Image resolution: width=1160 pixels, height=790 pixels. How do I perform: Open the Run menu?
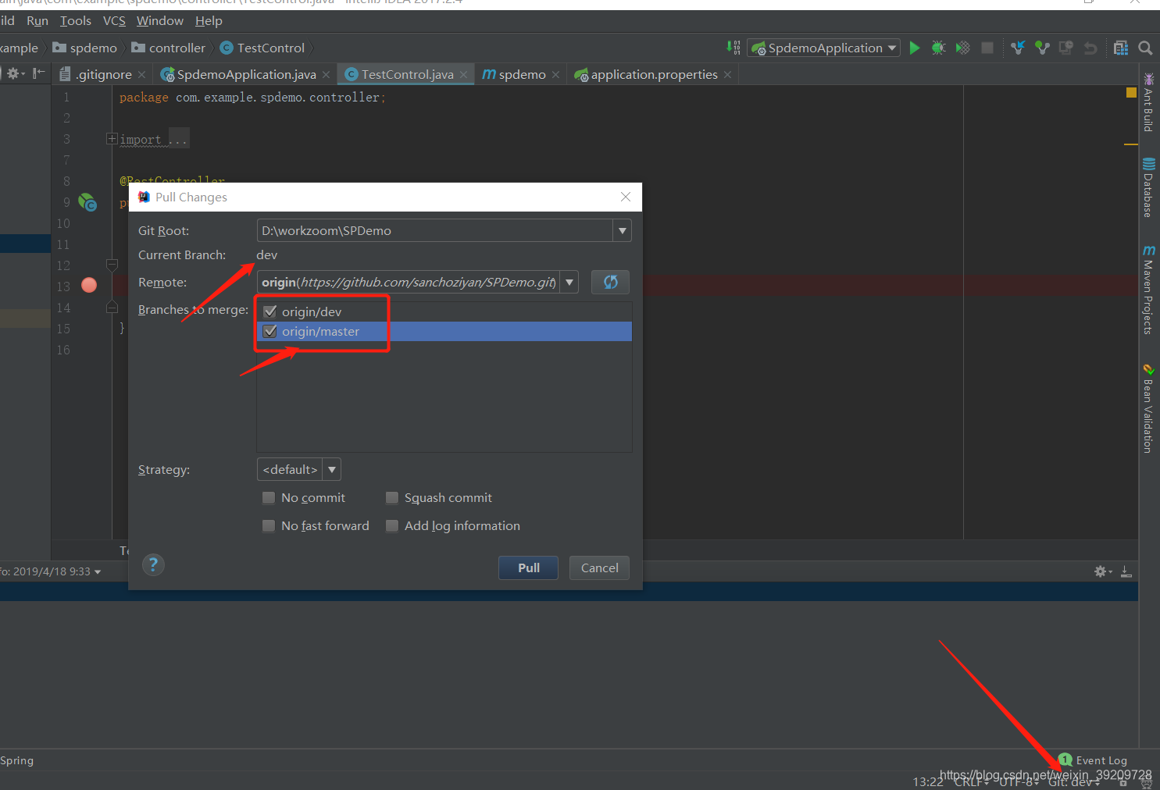pyautogui.click(x=37, y=20)
